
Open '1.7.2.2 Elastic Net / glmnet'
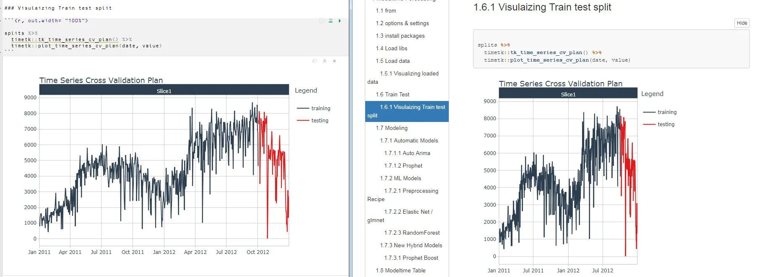coord(407,216)
